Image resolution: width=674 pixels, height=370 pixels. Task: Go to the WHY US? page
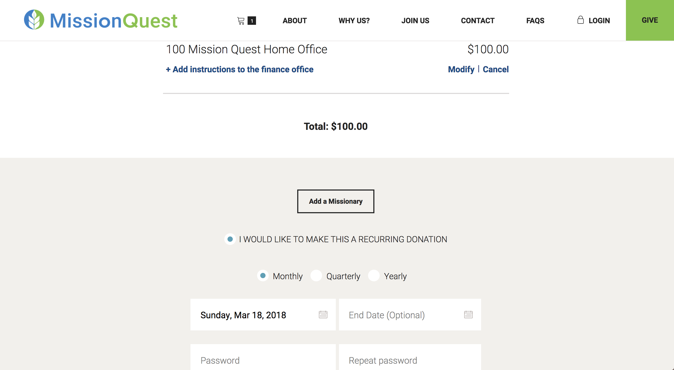pos(354,21)
